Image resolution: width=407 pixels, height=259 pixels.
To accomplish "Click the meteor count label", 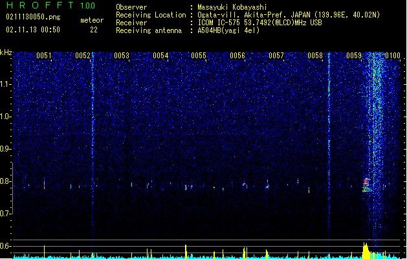I will pyautogui.click(x=92, y=20).
